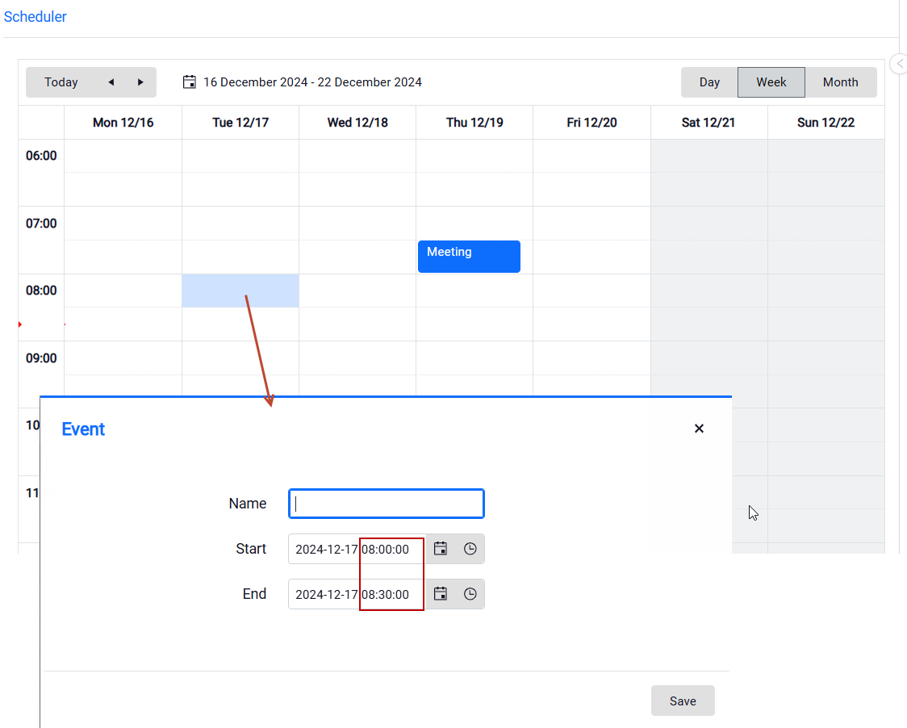Open calendar picker for Start date
Viewport: 907px width, 728px height.
click(441, 549)
